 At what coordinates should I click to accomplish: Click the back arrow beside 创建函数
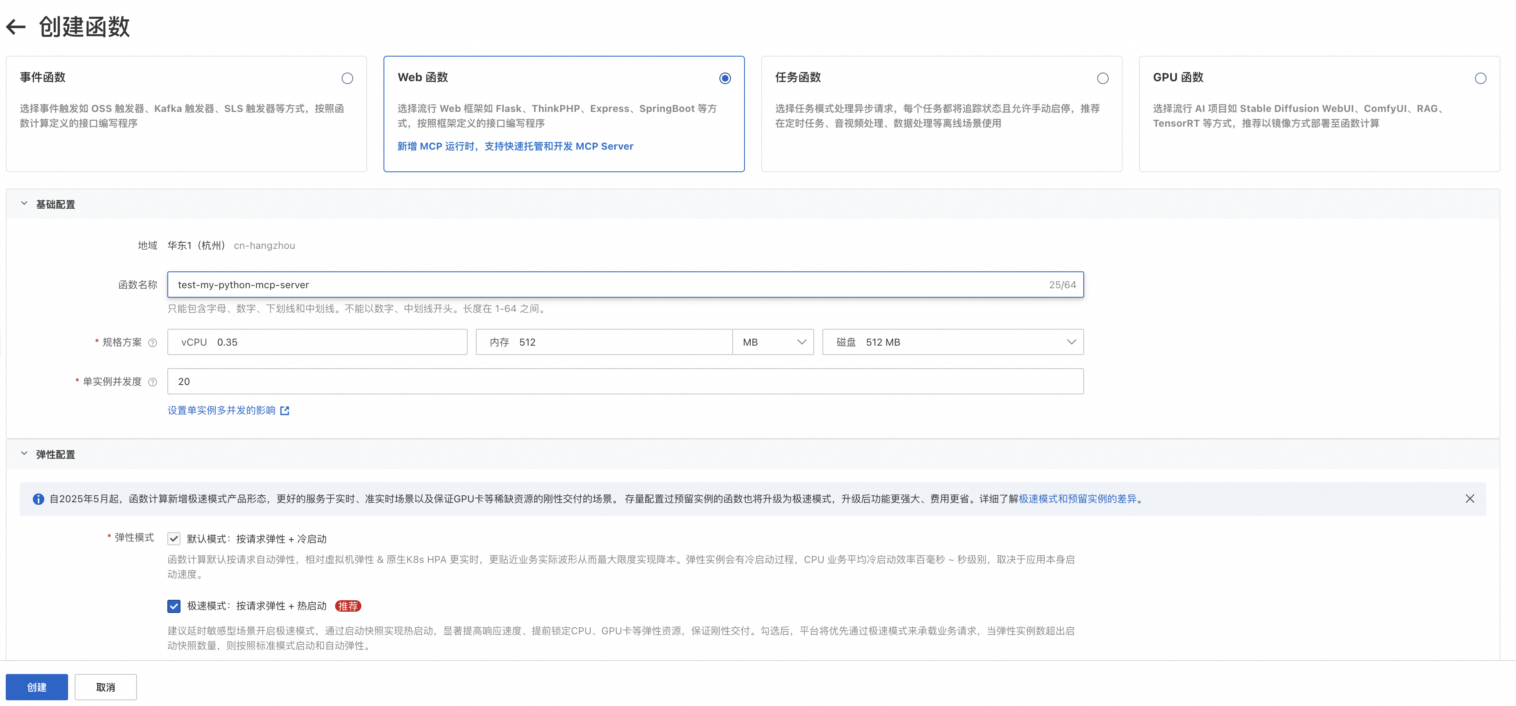coord(16,27)
